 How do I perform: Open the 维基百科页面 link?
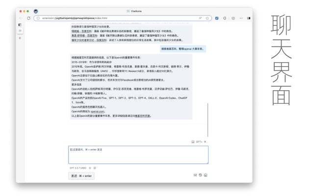[142, 116]
